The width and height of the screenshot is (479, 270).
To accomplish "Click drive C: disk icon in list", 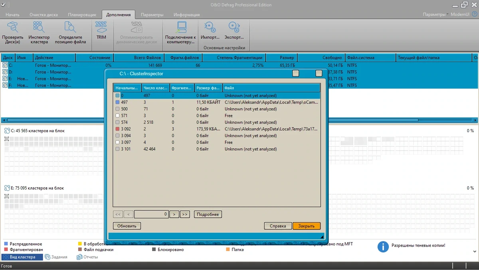I will [5, 65].
